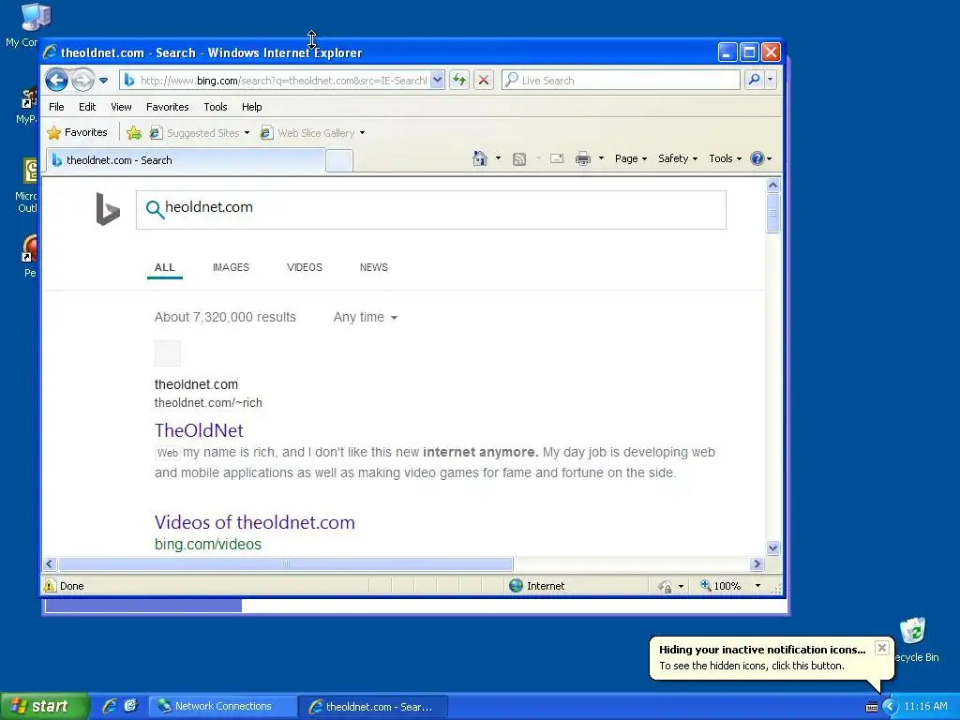Open Web Slice Gallery dropdown
The image size is (960, 720).
coord(312,133)
